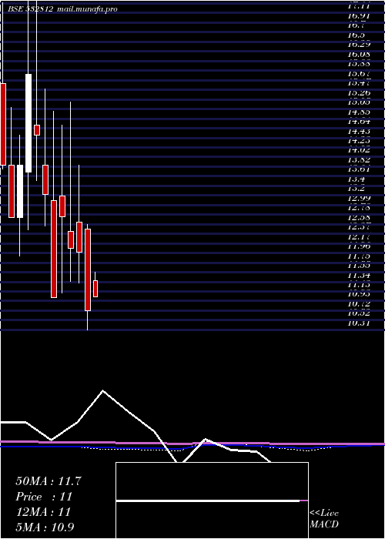Click the last small red candlestick

pyautogui.click(x=95, y=289)
